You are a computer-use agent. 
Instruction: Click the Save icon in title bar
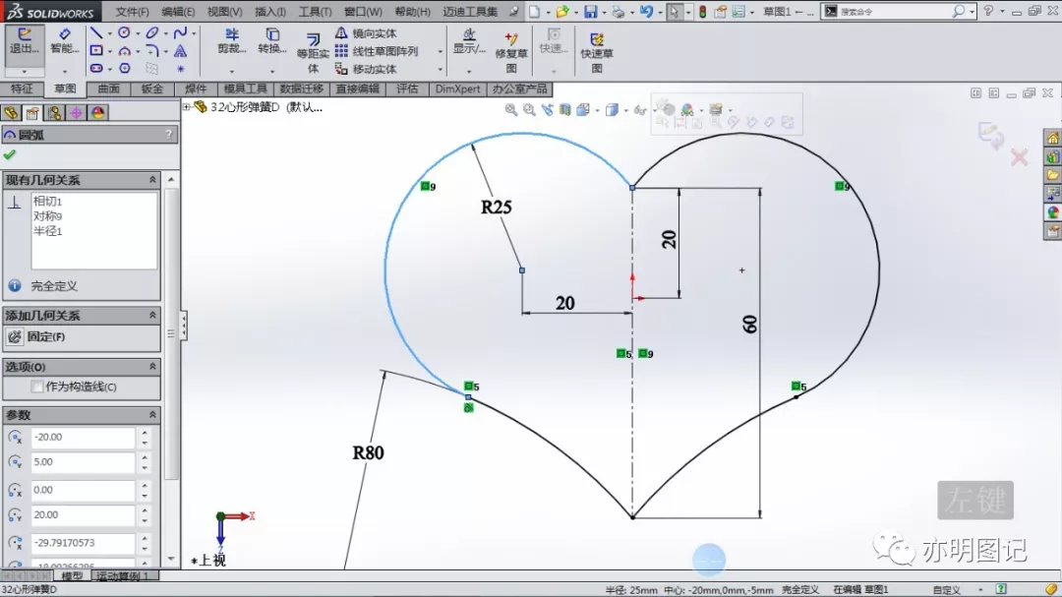(x=591, y=12)
